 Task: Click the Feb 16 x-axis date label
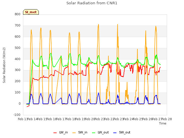52,119
